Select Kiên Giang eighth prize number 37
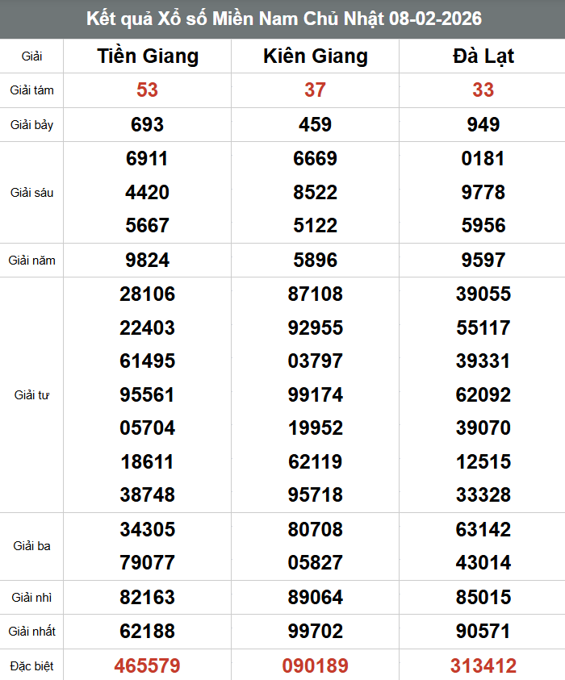The width and height of the screenshot is (565, 680). (x=315, y=90)
